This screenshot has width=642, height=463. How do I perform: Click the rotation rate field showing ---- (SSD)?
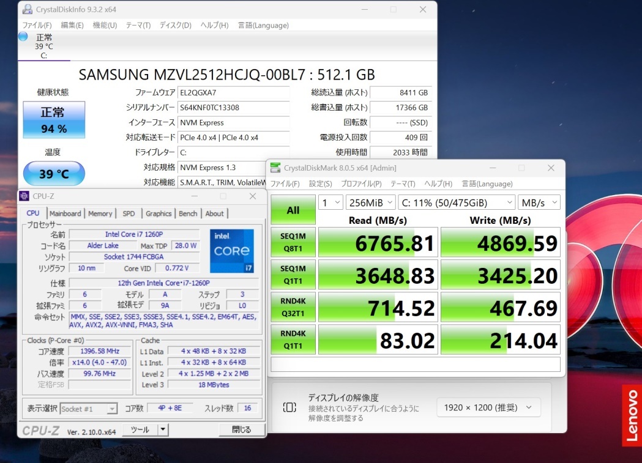pyautogui.click(x=400, y=123)
